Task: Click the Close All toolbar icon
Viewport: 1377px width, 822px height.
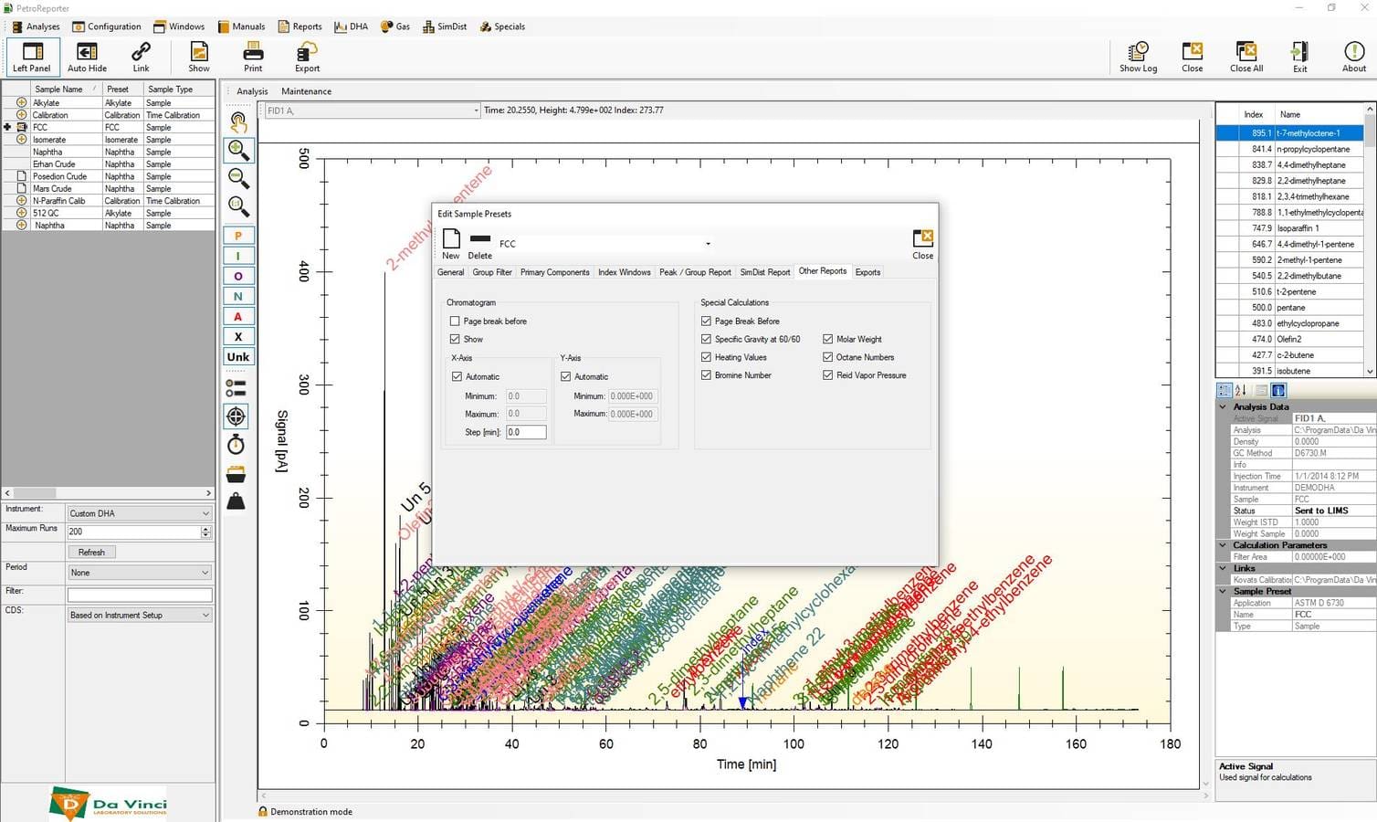Action: (1246, 57)
